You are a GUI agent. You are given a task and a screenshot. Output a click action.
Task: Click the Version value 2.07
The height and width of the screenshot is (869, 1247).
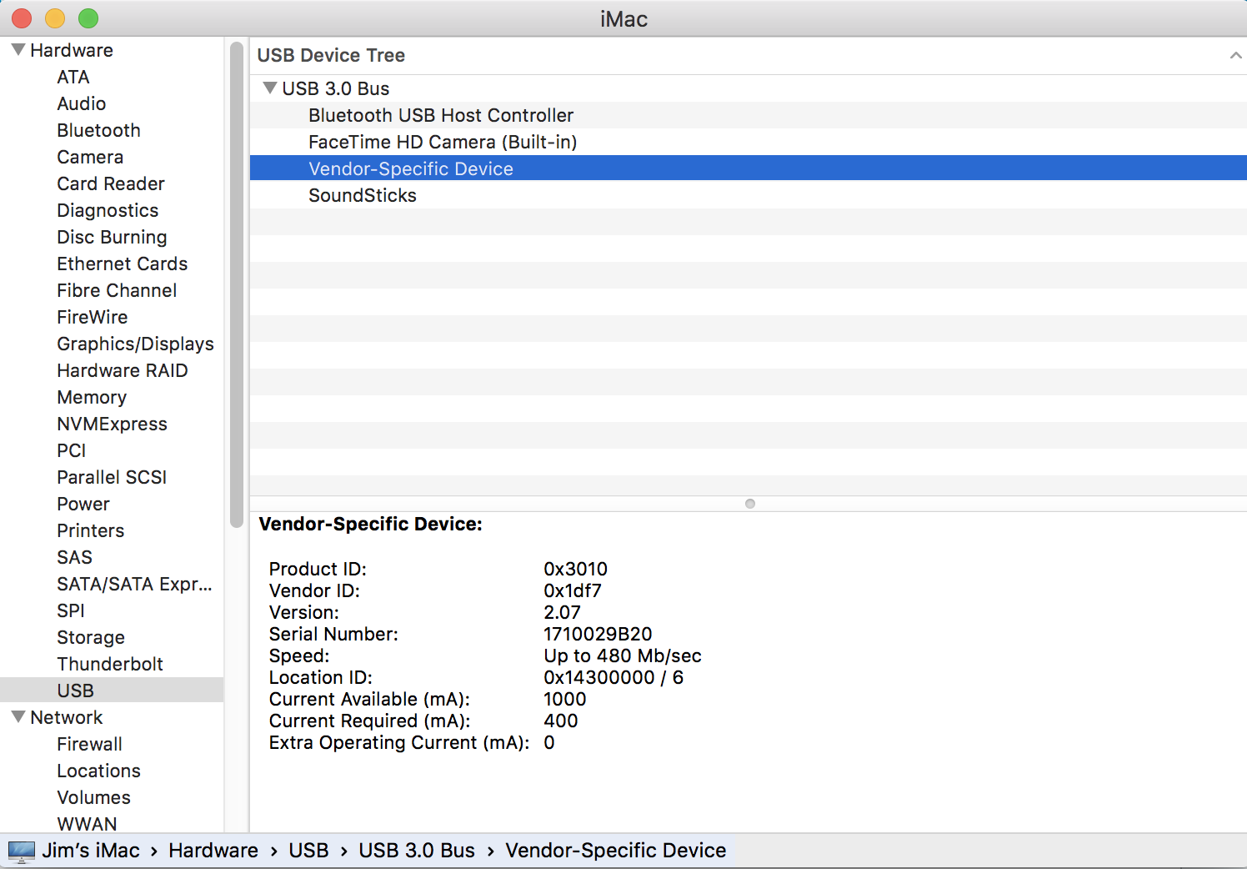(562, 612)
